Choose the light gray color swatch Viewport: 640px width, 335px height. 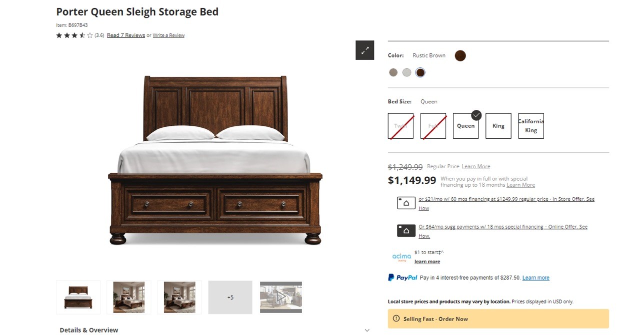[x=407, y=72]
